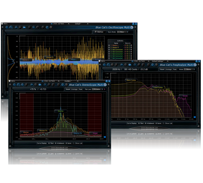Open the Pan Law dropdown in StereoScope Multi
The height and width of the screenshot is (183, 203).
click(x=98, y=89)
